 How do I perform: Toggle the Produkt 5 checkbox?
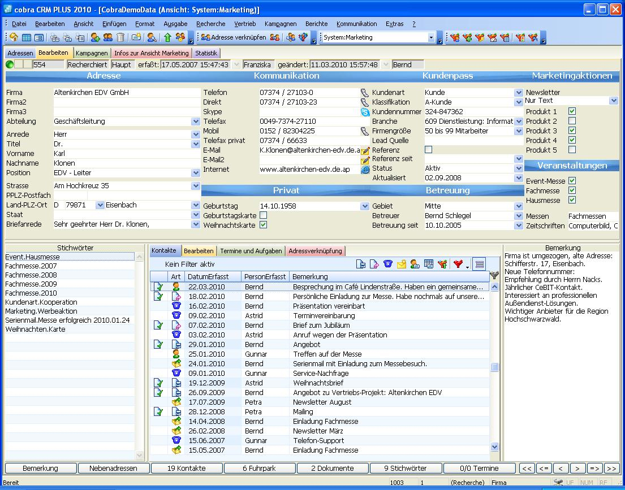[x=572, y=150]
